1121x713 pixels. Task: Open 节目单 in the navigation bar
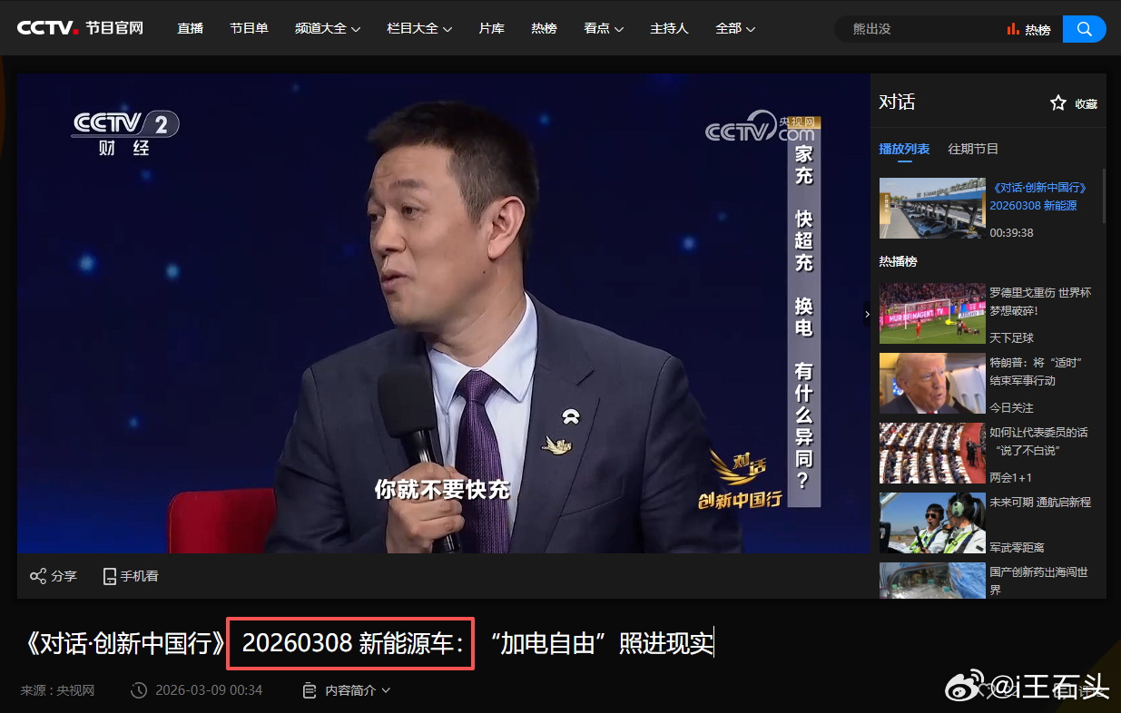(249, 28)
